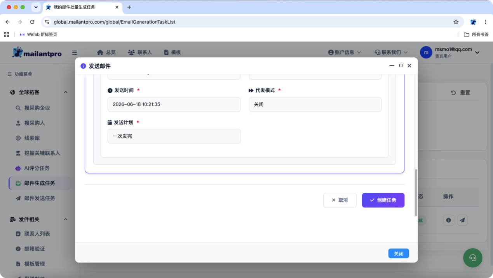The image size is (493, 278).
Task: Open the 发送计划 dropdown showing 一次发完
Action: pos(174,136)
